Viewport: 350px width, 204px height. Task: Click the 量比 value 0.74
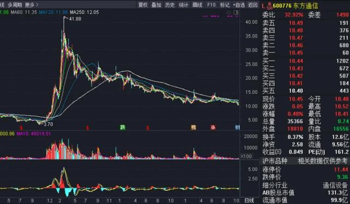point(343,121)
